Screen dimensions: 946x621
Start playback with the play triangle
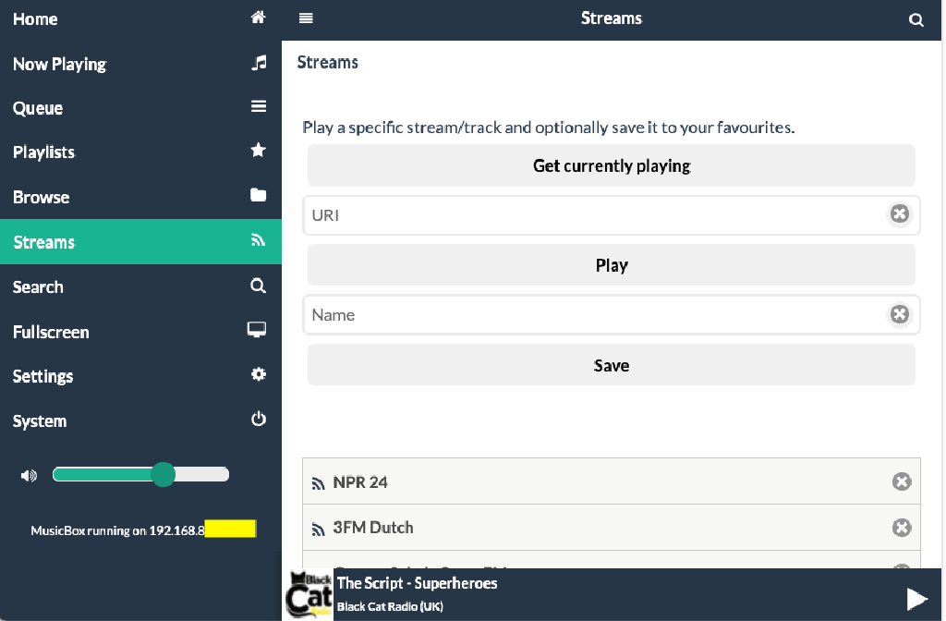916,599
